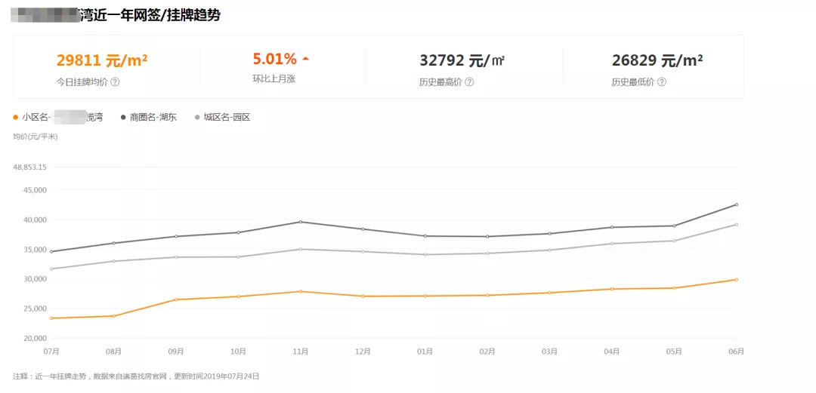
Task: Click orange line data point at 06月
Action: [736, 280]
